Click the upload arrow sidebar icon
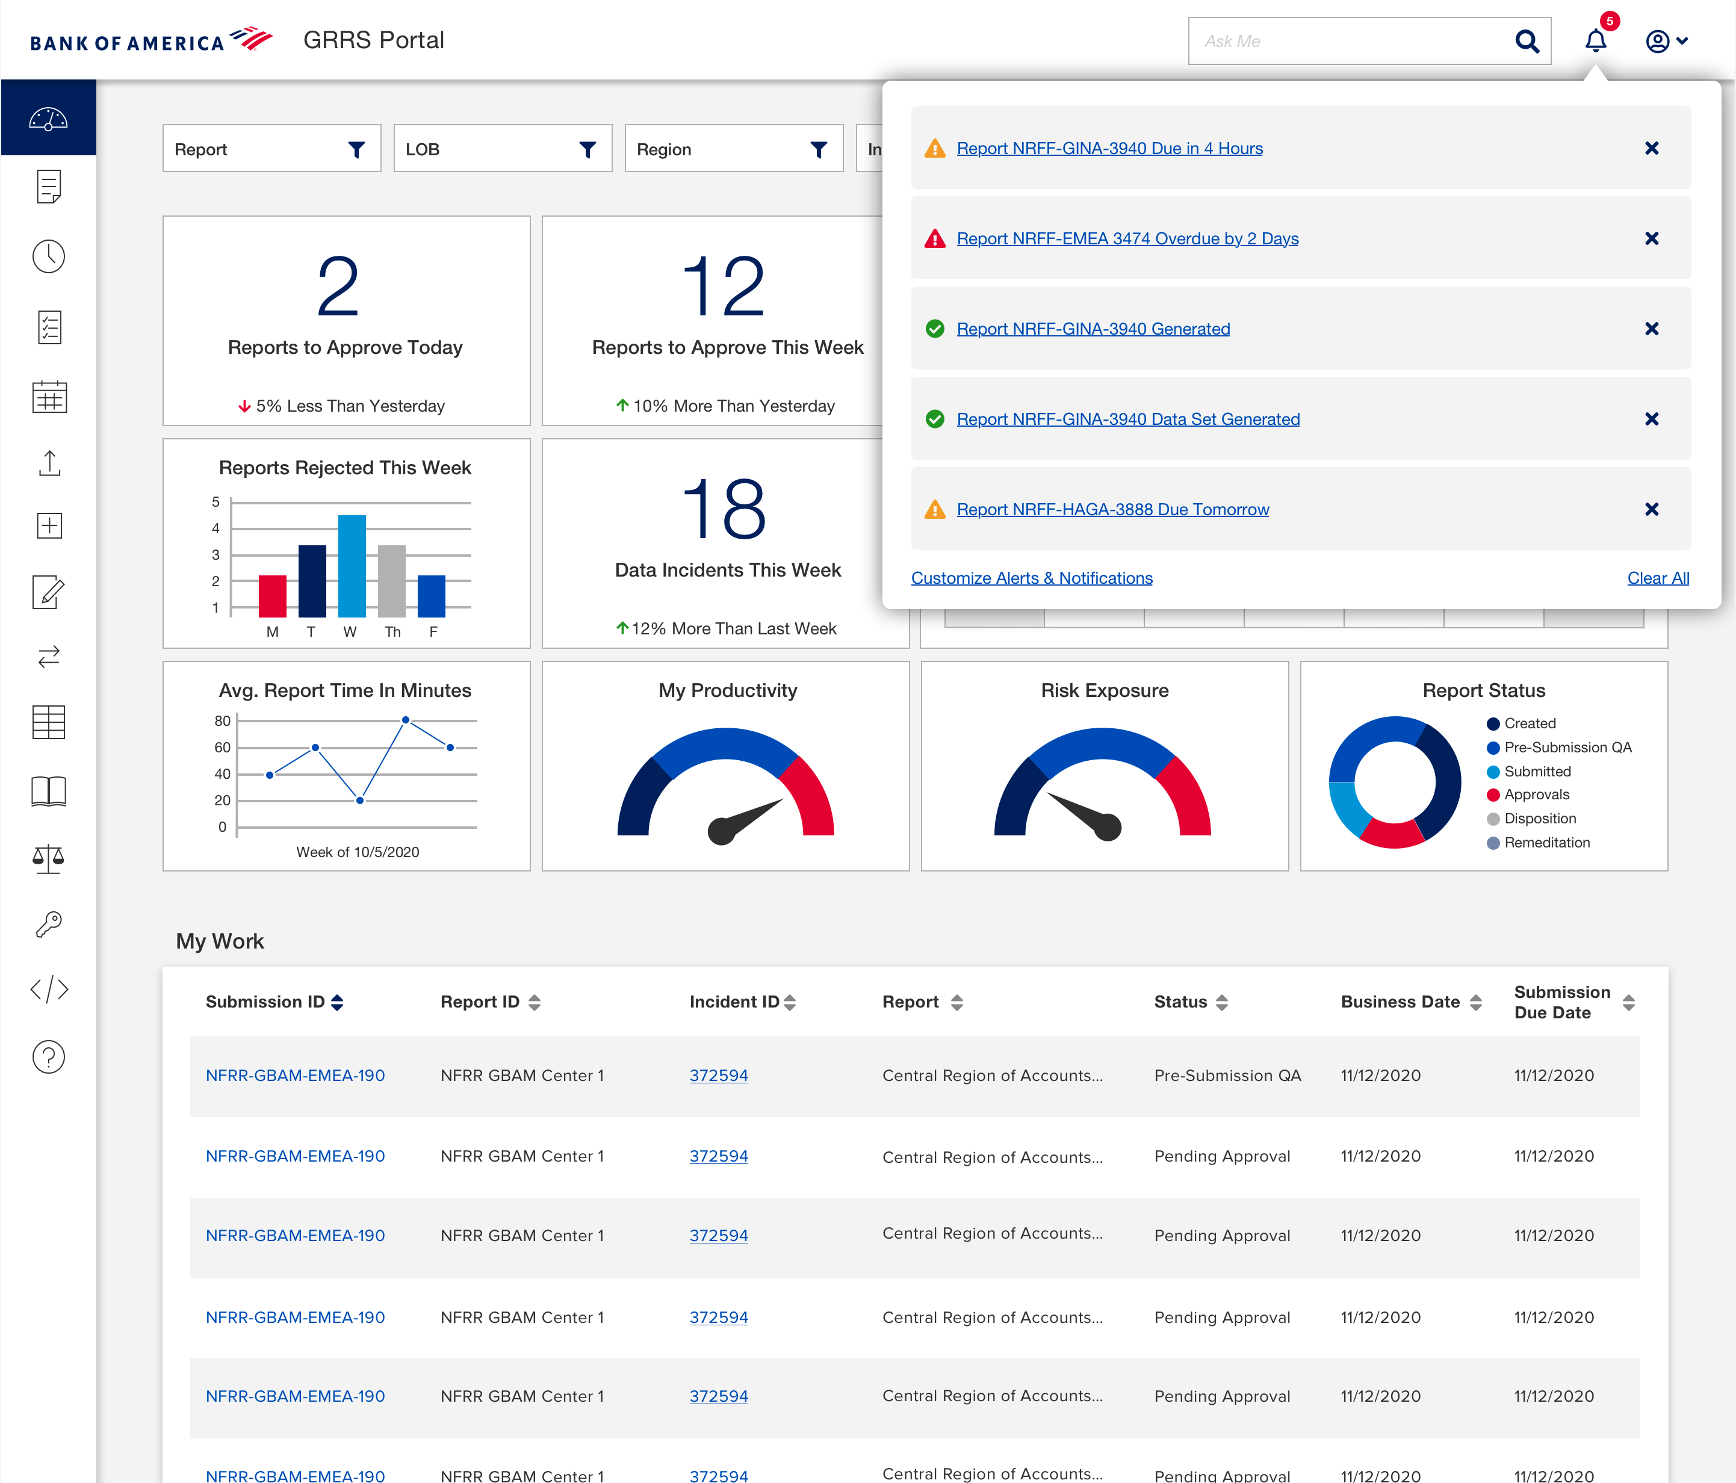 click(49, 463)
